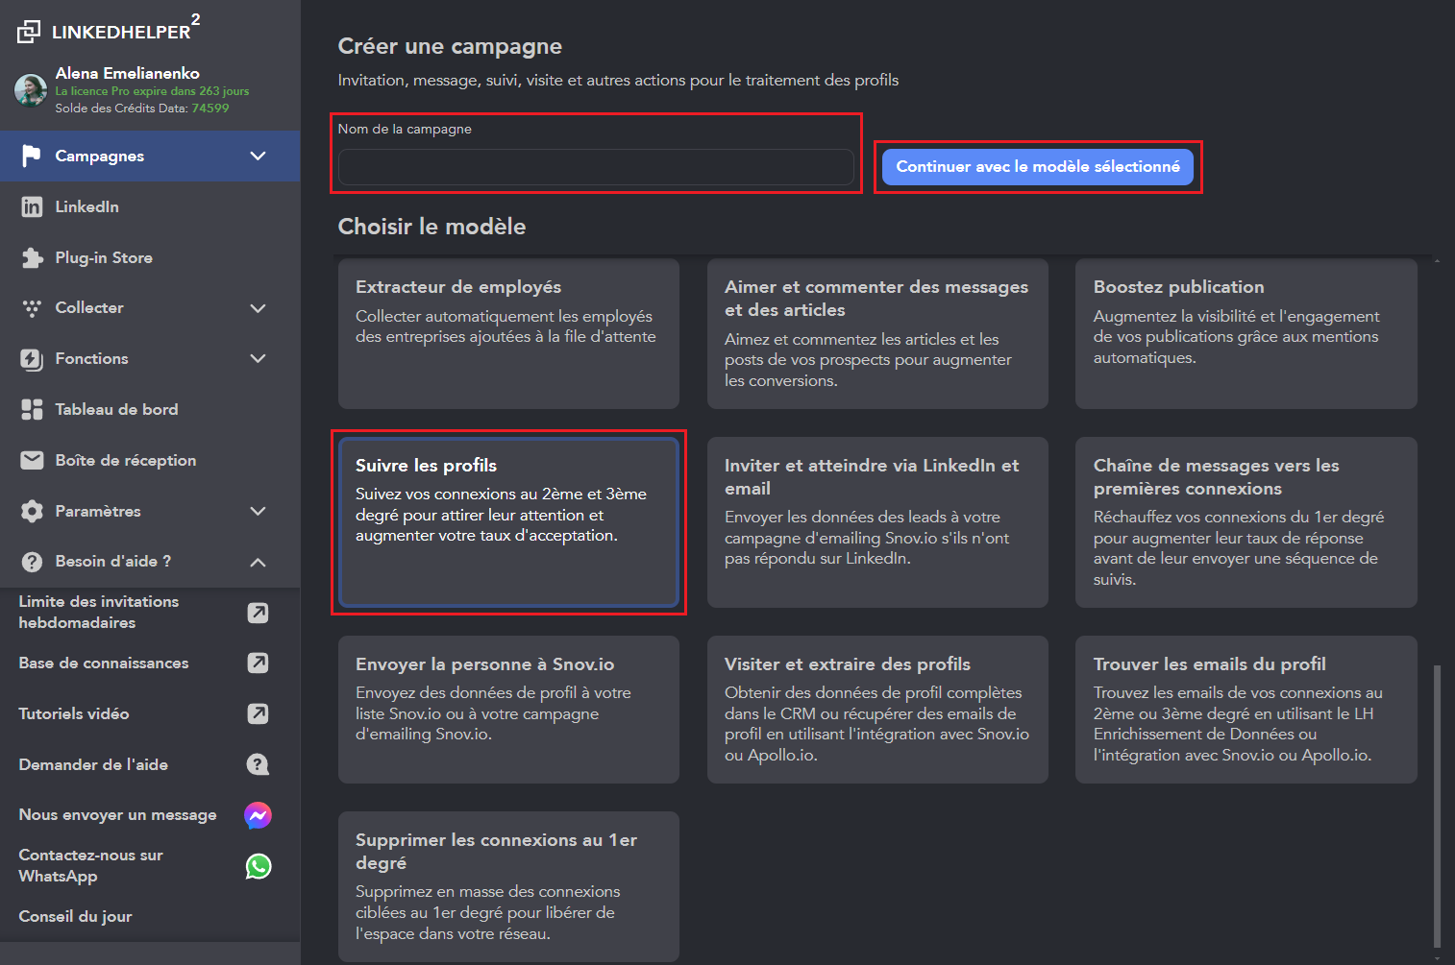
Task: Open Conseil du jour link
Action: [x=76, y=916]
